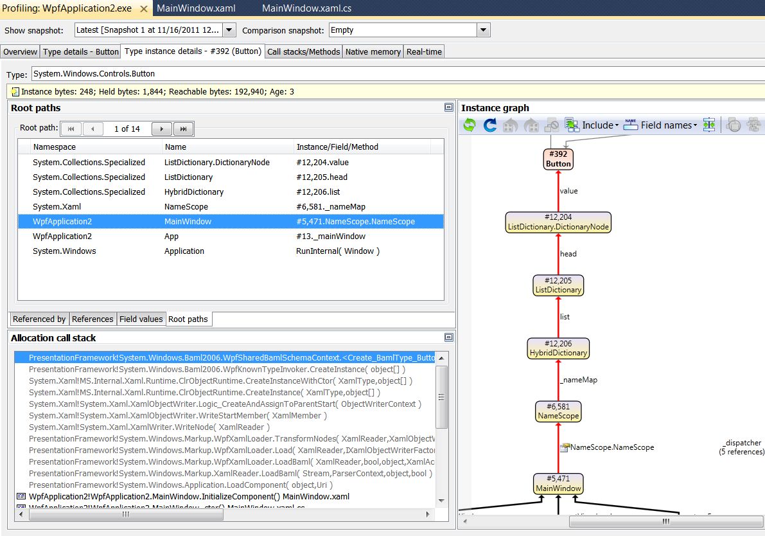Screen dimensions: 765x536
Task: Maximize the Root paths panel
Action: tap(449, 107)
